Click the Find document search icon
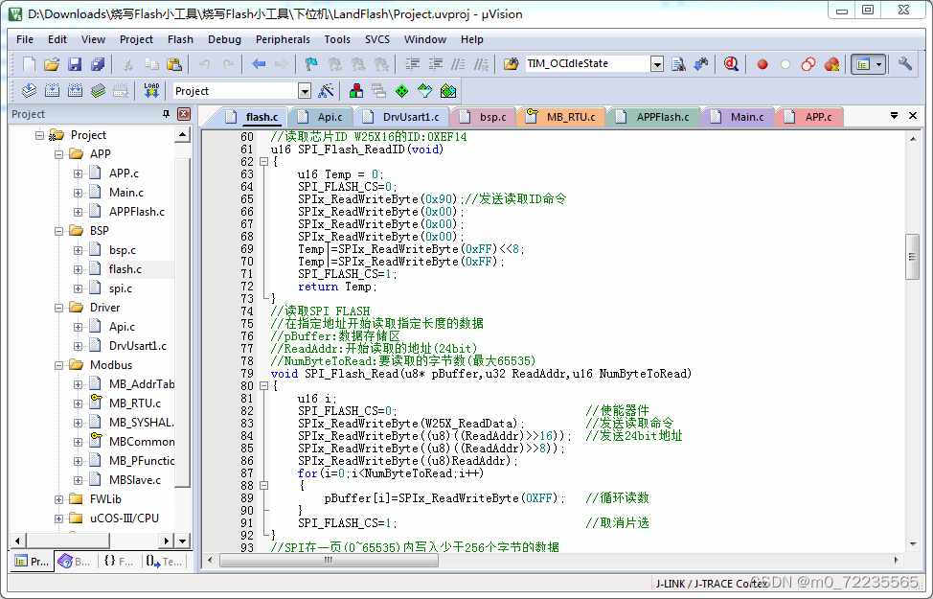This screenshot has height=599, width=933. coord(678,63)
